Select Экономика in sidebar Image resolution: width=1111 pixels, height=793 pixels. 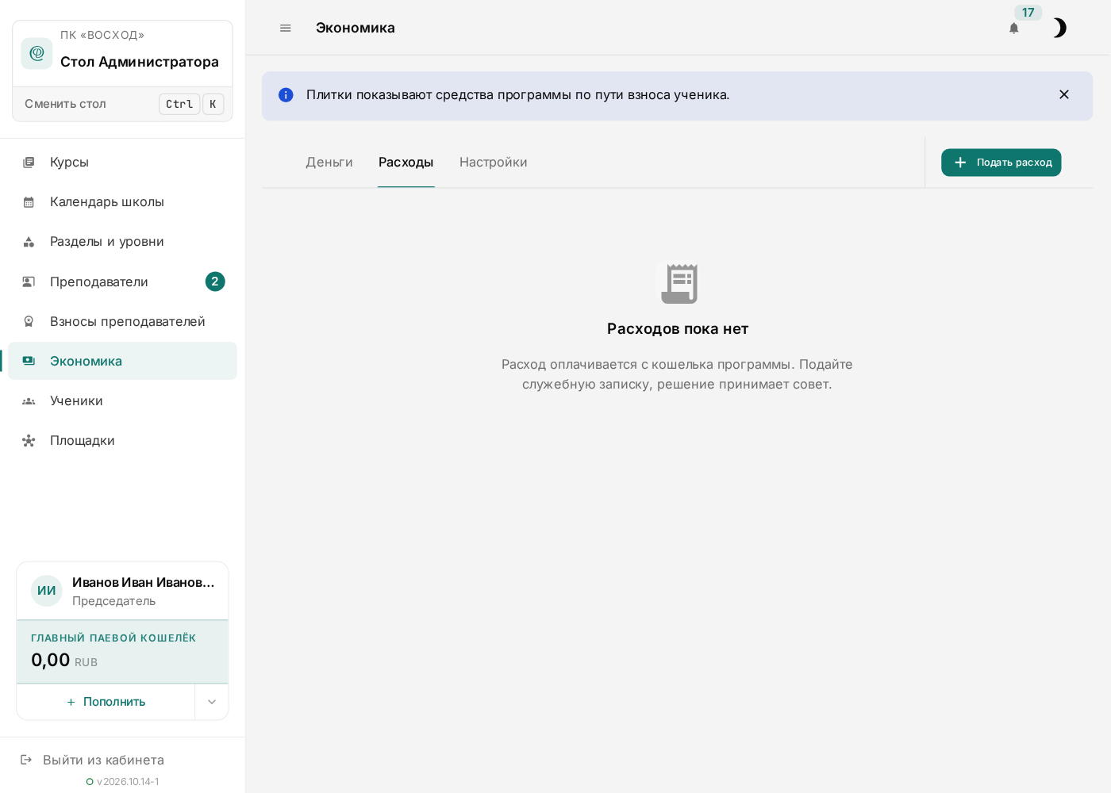pos(123,361)
